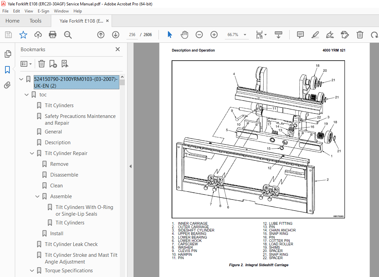Click the rotate page icon

374,35
